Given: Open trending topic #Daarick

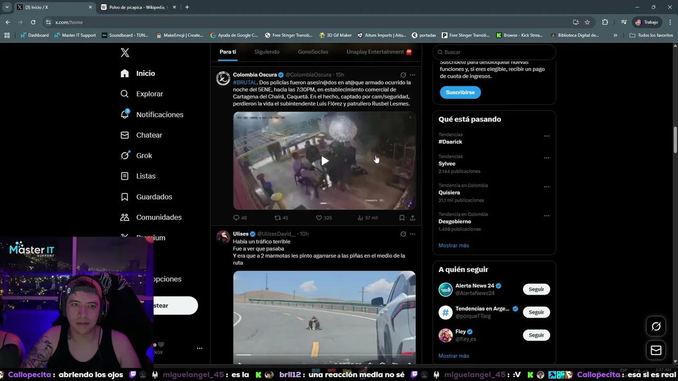Looking at the screenshot, I should click(x=450, y=142).
